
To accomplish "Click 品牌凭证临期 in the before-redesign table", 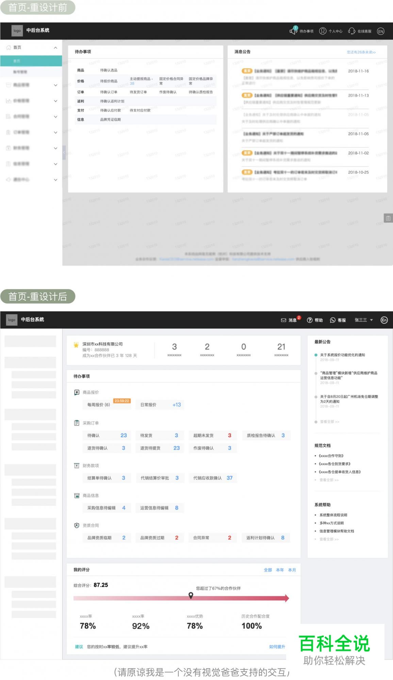I will 110,120.
